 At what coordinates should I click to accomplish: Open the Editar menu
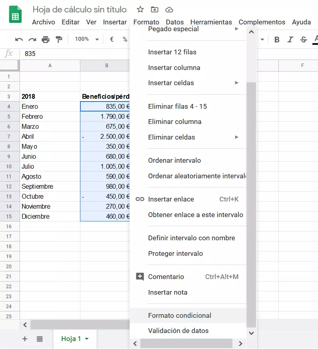[70, 22]
